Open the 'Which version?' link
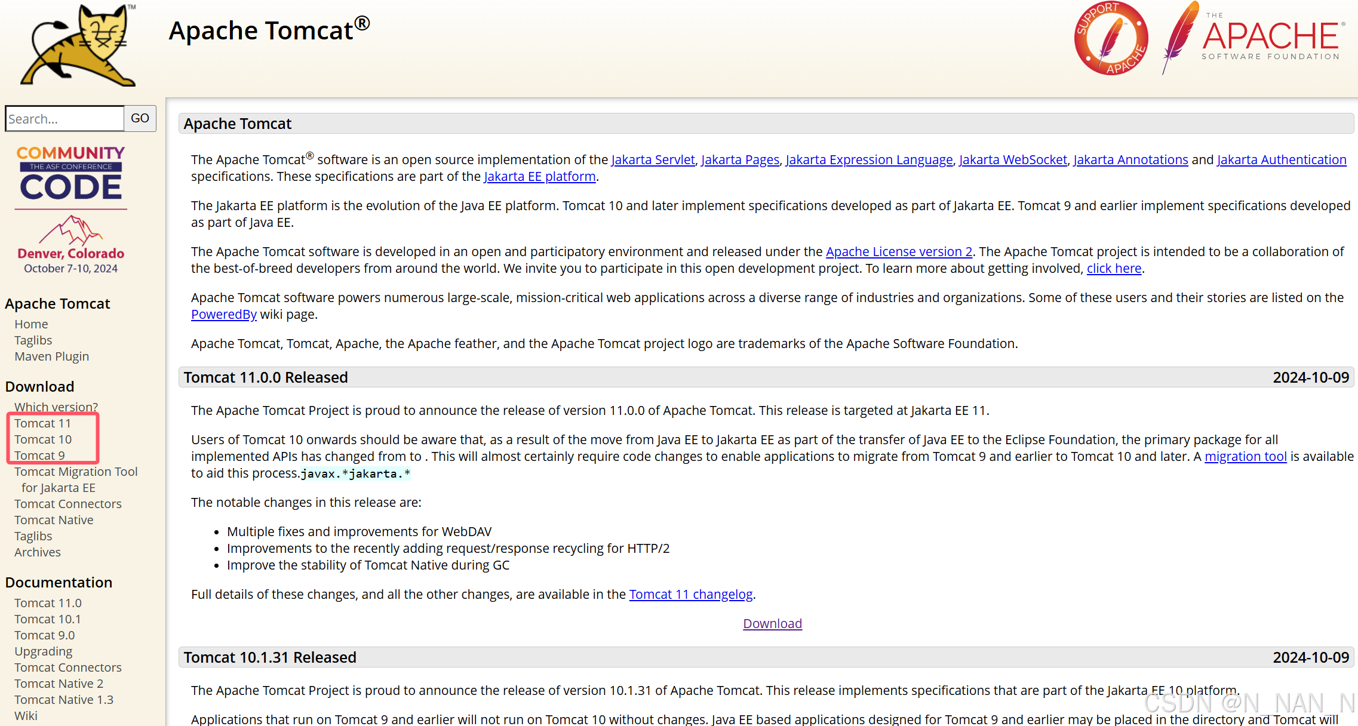 [x=56, y=407]
